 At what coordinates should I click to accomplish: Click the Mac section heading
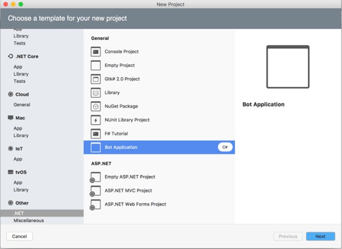[20, 118]
